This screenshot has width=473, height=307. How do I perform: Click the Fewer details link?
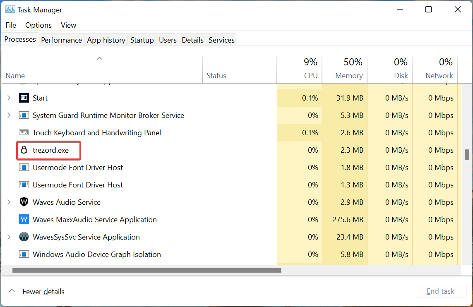click(x=43, y=292)
